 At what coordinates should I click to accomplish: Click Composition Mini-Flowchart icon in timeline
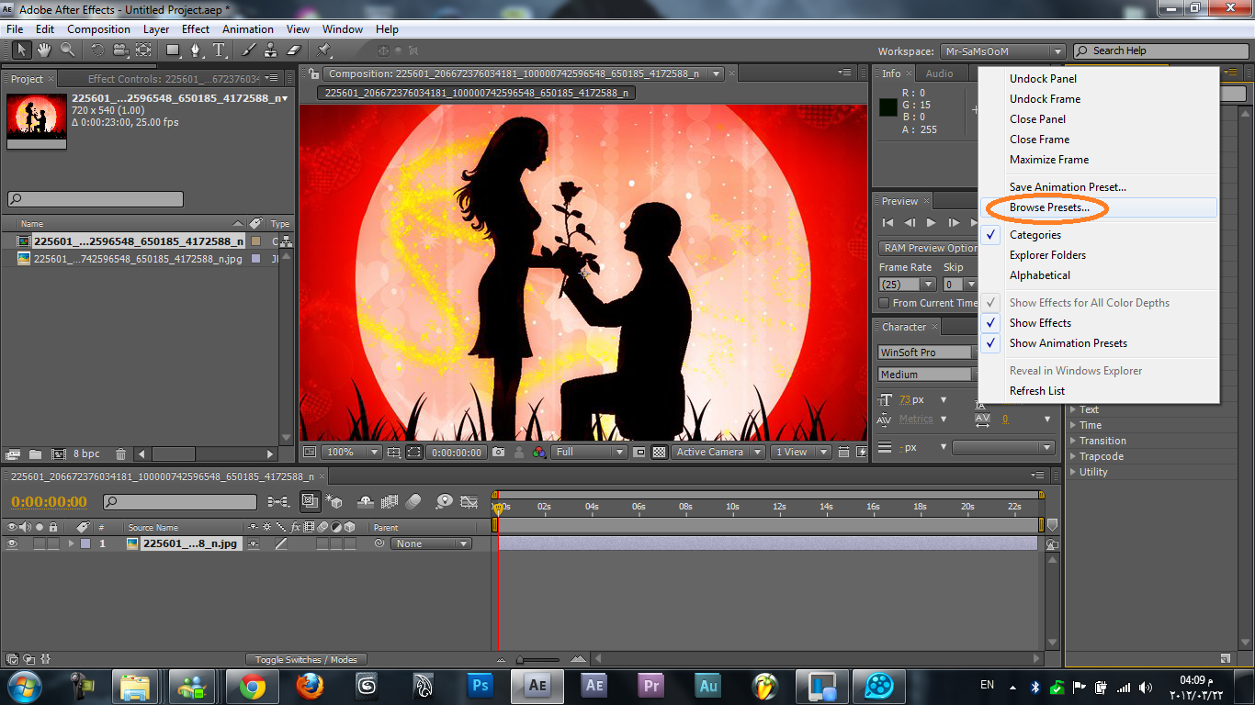coord(277,502)
